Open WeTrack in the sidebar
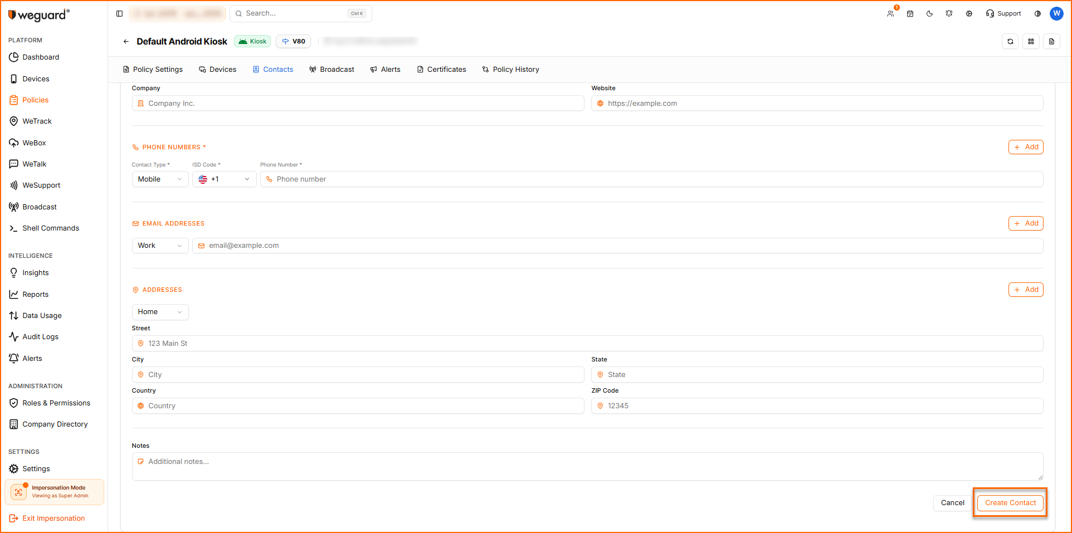1072x533 pixels. pyautogui.click(x=37, y=121)
